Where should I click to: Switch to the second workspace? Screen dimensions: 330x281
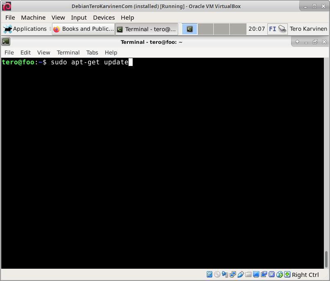coord(206,29)
